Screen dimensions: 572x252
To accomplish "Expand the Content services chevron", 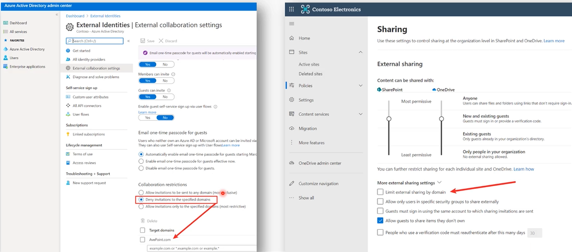I will pyautogui.click(x=361, y=114).
